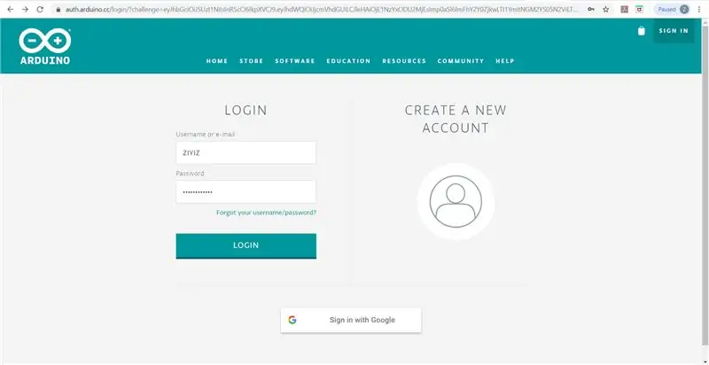Click the teal LOGIN button
Screen dimensions: 709x365
pyautogui.click(x=246, y=245)
